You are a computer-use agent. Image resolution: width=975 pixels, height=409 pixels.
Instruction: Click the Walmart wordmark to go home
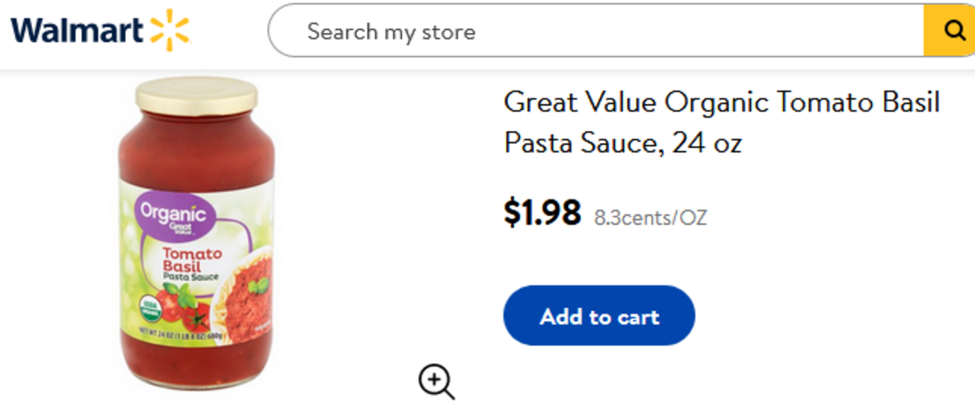76,31
